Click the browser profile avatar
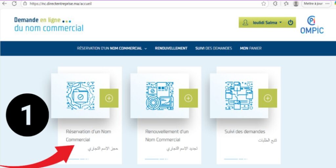Image resolution: width=336 pixels, height=168 pixels. click(296, 4)
